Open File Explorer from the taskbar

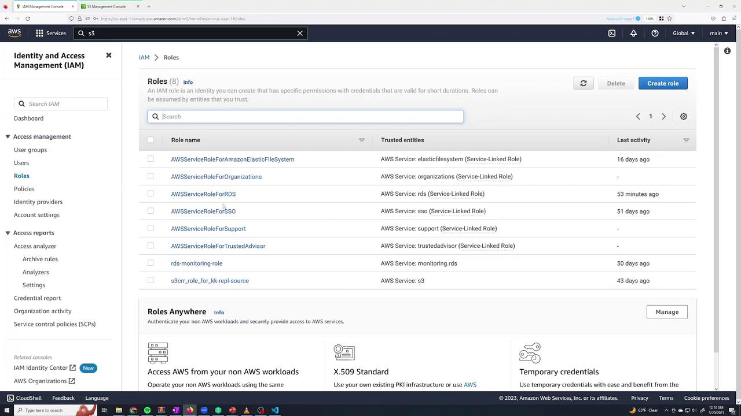click(x=119, y=410)
